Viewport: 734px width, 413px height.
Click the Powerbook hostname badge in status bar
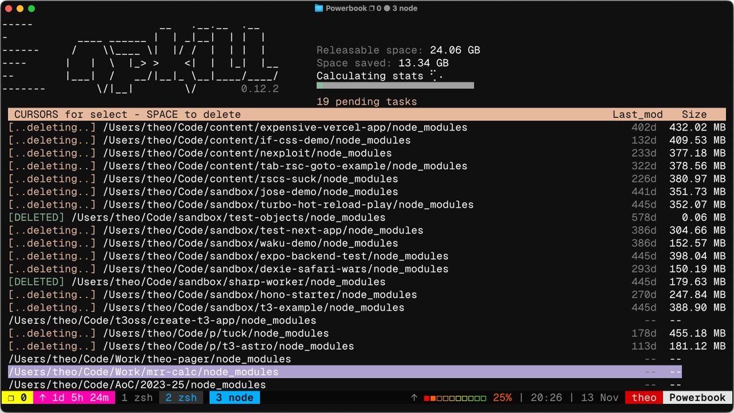click(x=697, y=398)
